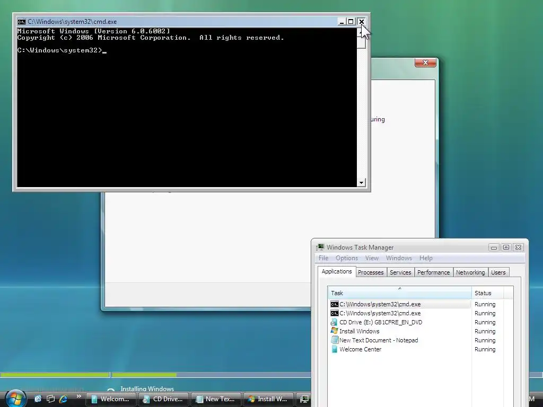This screenshot has width=543, height=407.
Task: Switch to Welcome Center taskbar button
Action: (x=110, y=399)
